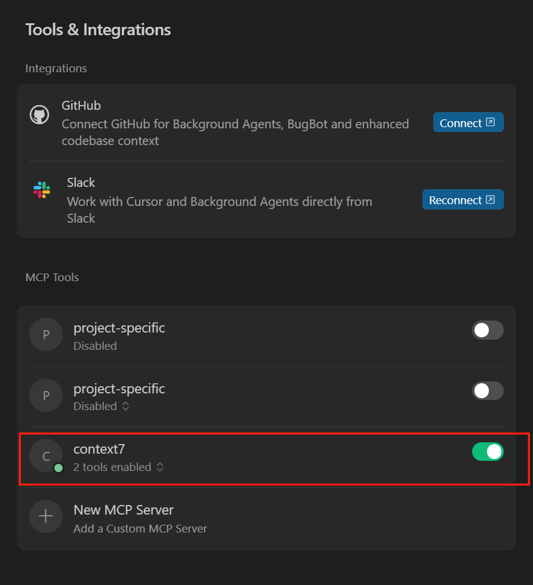Click the plus icon for New MCP Server
The width and height of the screenshot is (533, 585).
(46, 516)
